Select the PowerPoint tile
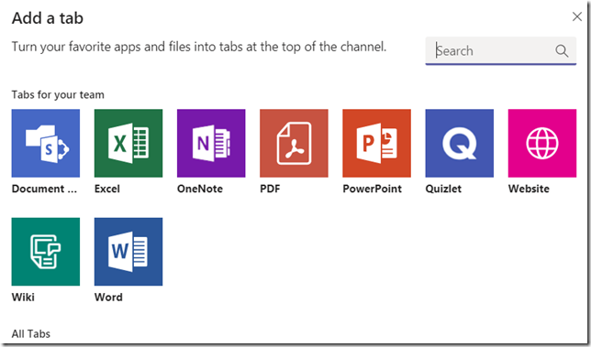 click(376, 143)
